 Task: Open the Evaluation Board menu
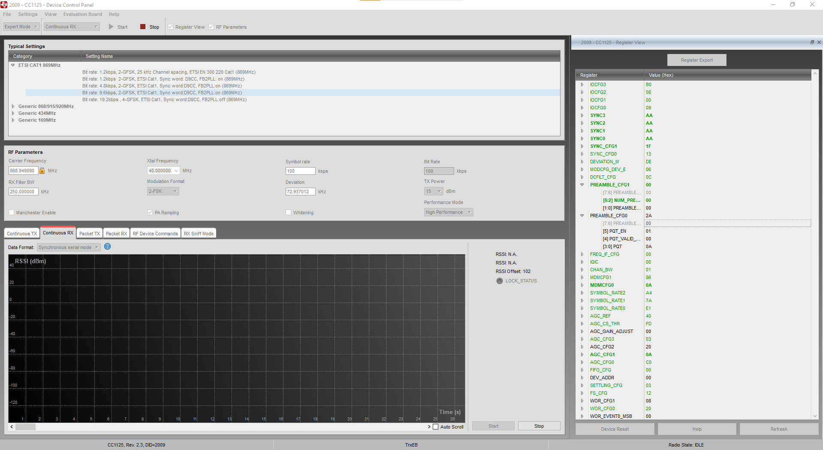83,14
